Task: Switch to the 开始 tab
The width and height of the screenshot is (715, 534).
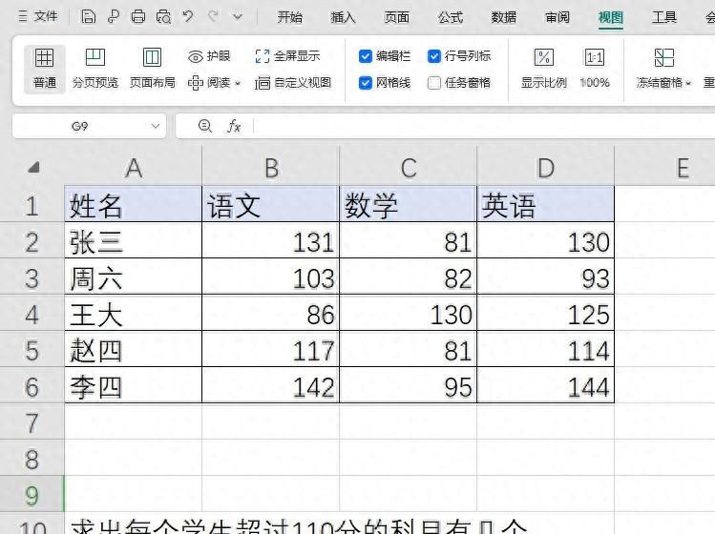Action: point(289,17)
